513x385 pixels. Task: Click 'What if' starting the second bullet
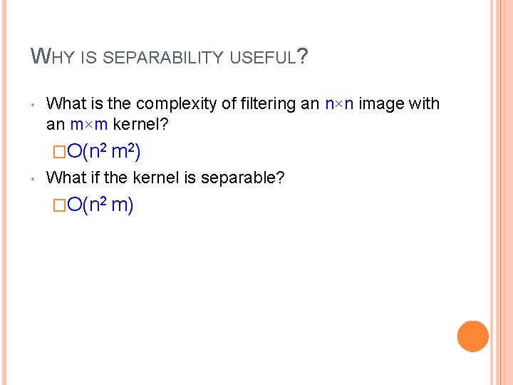[x=73, y=178]
